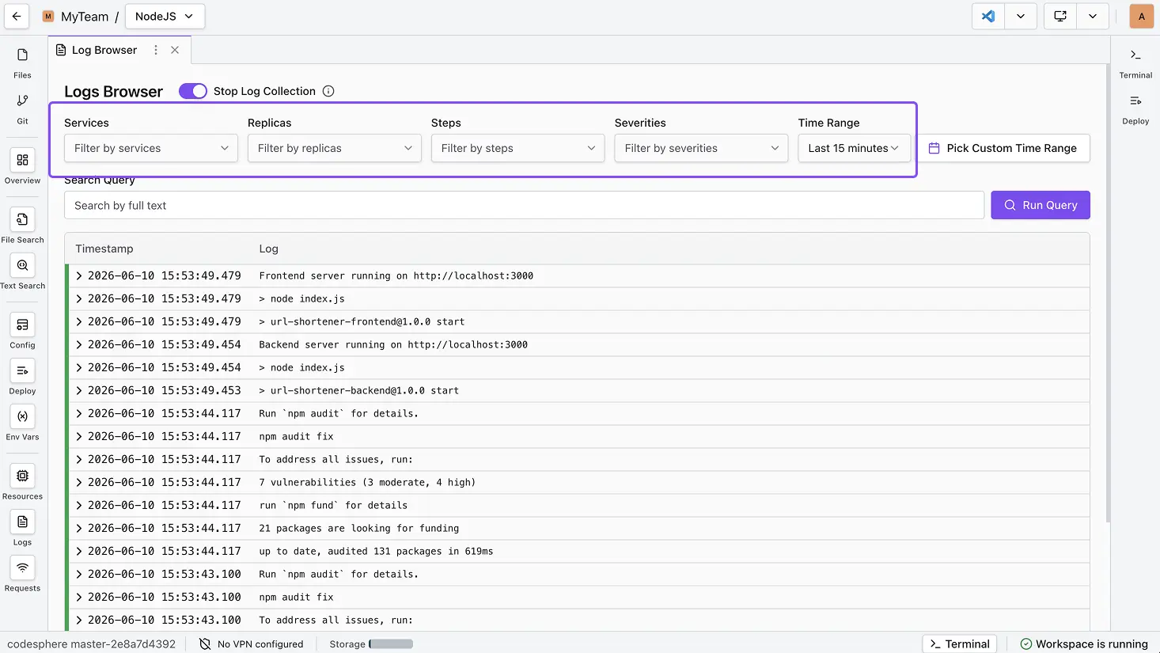
Task: Click the Timestamp column header
Action: point(104,249)
